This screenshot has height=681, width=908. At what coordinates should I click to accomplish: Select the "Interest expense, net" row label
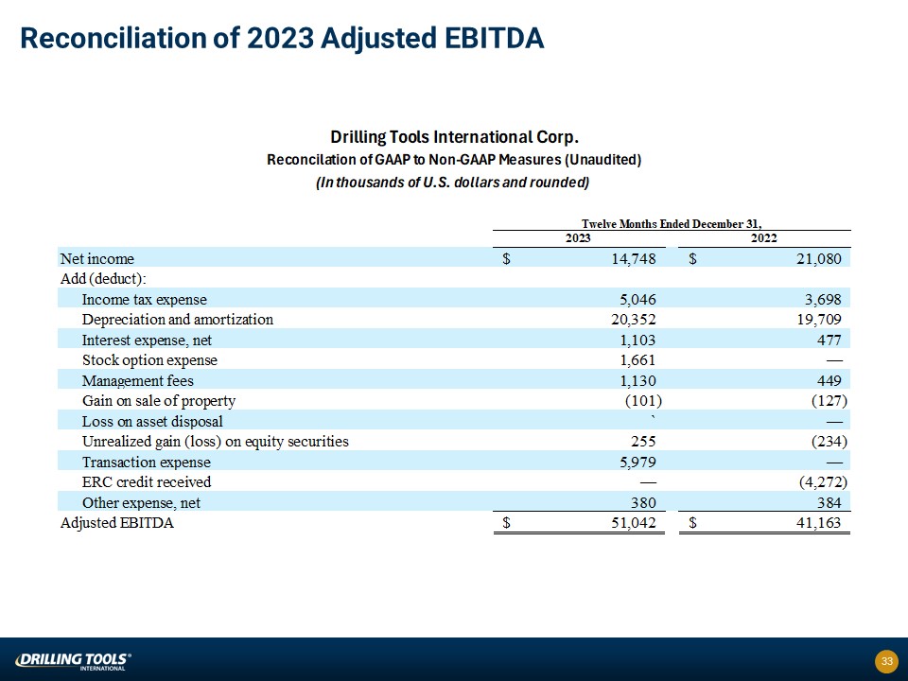click(148, 340)
